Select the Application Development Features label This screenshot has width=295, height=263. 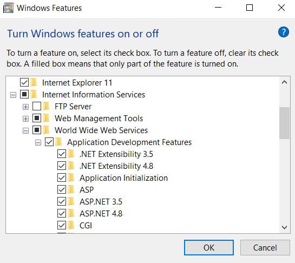point(129,142)
